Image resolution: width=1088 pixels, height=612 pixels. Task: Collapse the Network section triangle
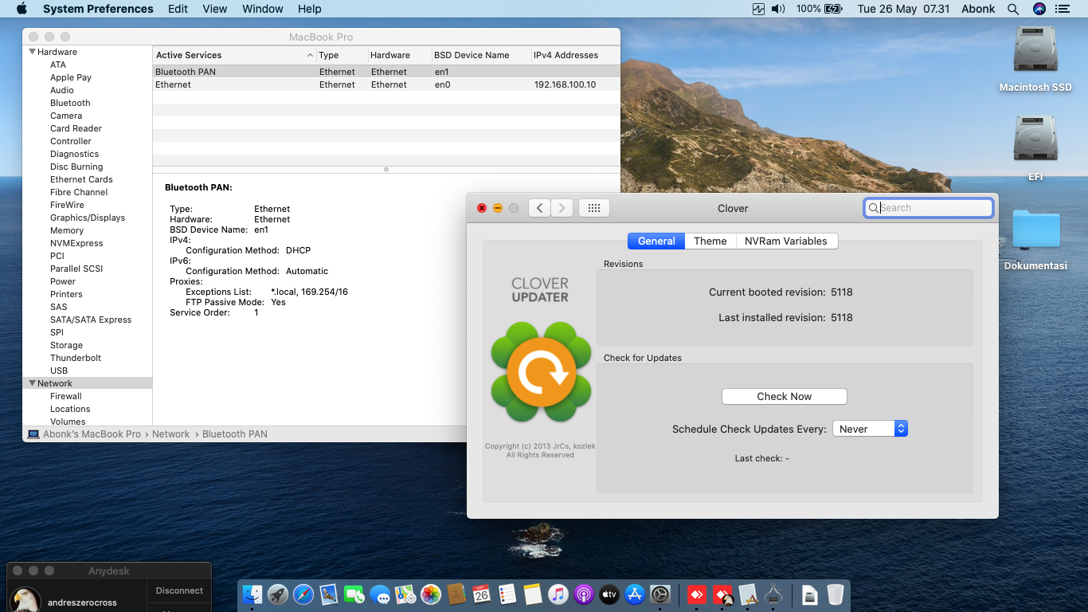tap(33, 383)
